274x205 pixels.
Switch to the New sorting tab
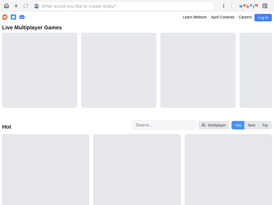coord(252,125)
